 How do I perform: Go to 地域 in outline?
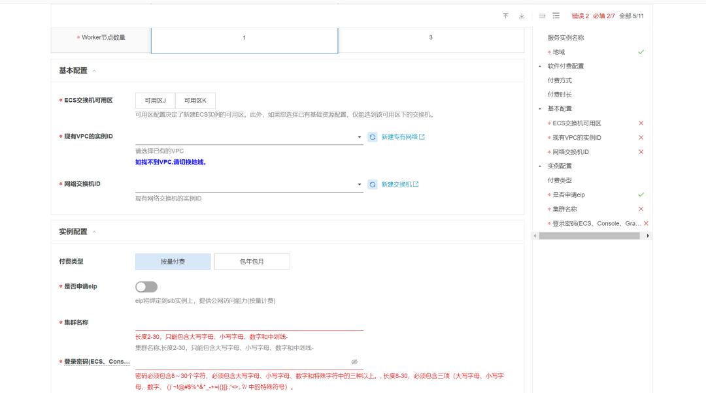[559, 52]
